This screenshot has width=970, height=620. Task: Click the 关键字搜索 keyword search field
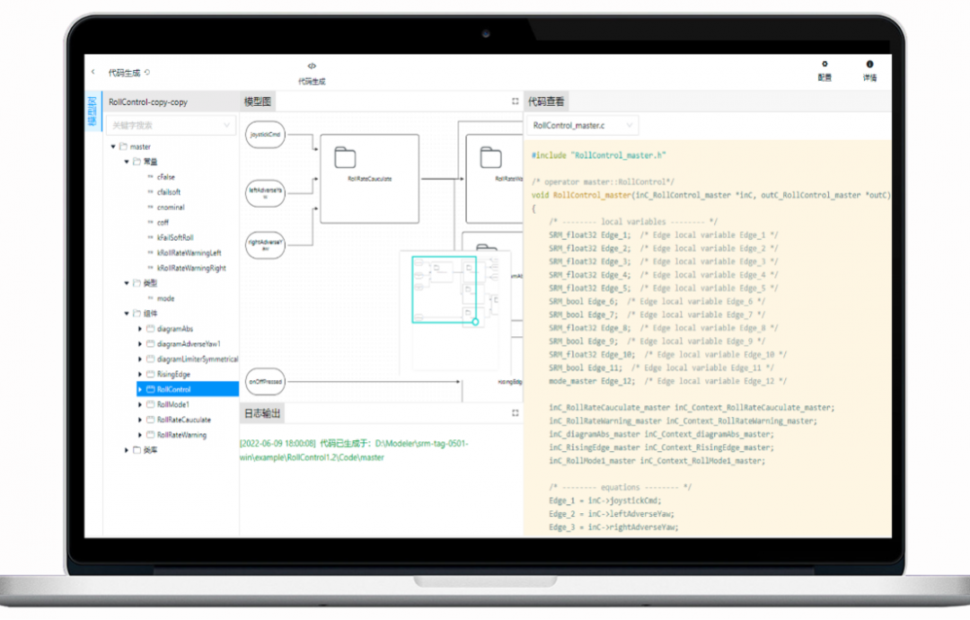coord(169,126)
